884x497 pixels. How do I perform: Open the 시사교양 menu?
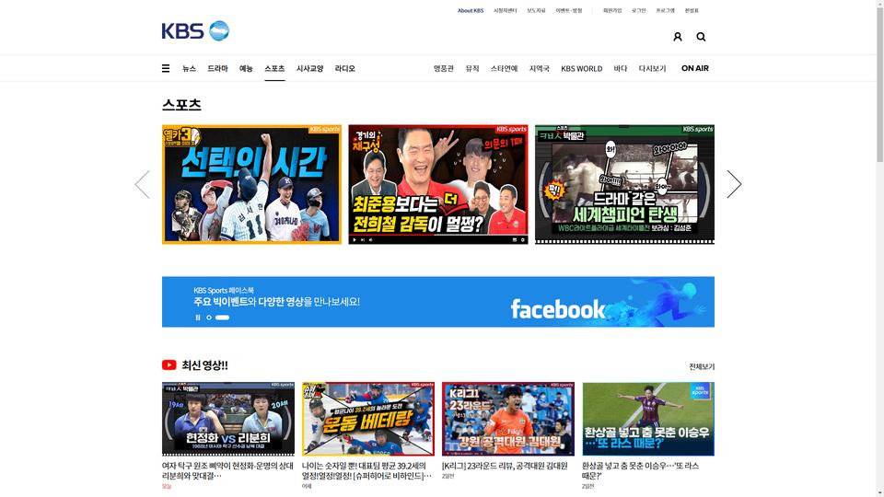click(x=309, y=68)
